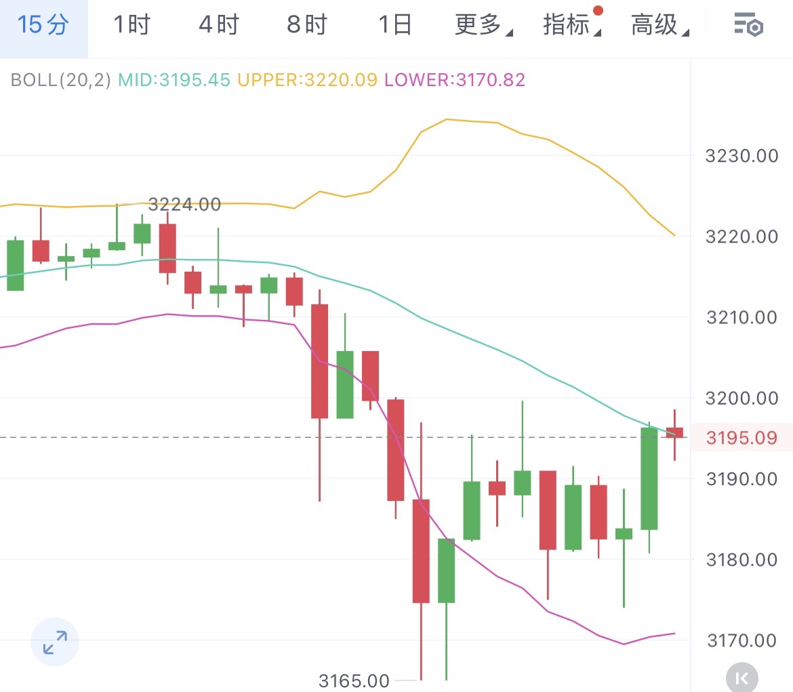Click the MID:3195.45 value label
Screen dimensions: 793x692
(175, 80)
